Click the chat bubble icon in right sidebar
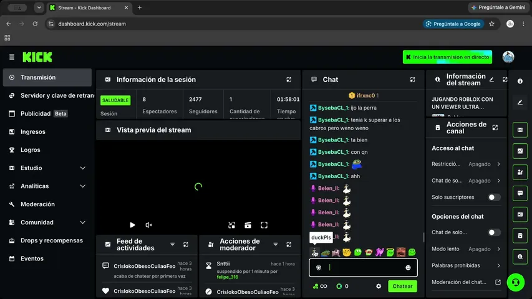The image size is (532, 299). (520, 193)
